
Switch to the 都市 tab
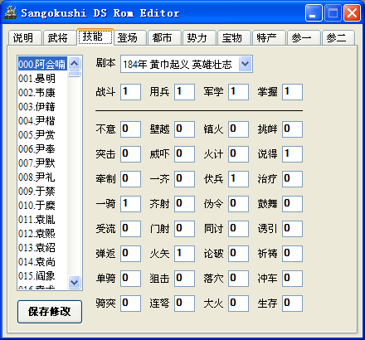(x=164, y=37)
